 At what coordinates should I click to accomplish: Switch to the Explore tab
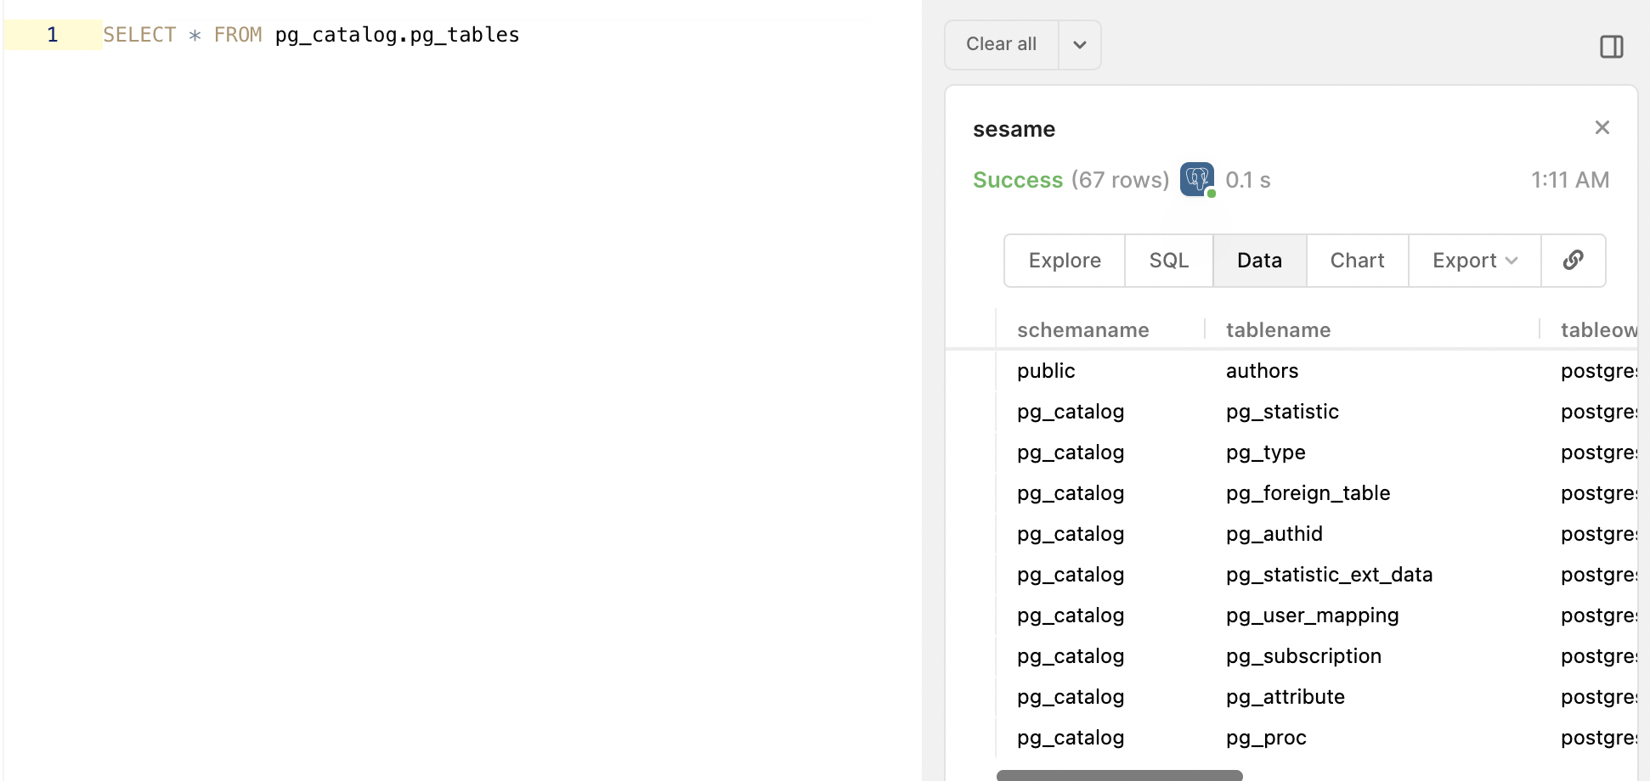coord(1065,260)
